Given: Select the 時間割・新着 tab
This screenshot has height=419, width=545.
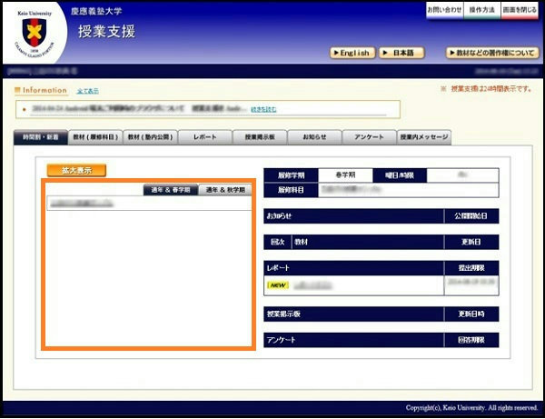Looking at the screenshot, I should 41,137.
